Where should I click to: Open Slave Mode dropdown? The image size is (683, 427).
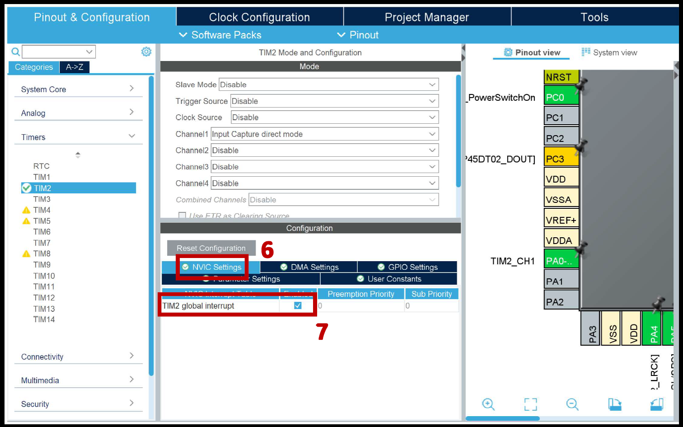tap(328, 84)
